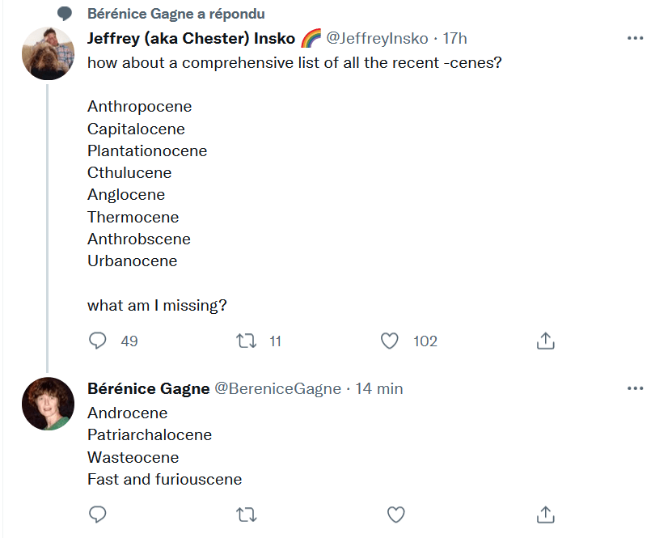The height and width of the screenshot is (538, 651).
Task: Open the share icon on Bérénice's tweet
Action: pos(545,515)
